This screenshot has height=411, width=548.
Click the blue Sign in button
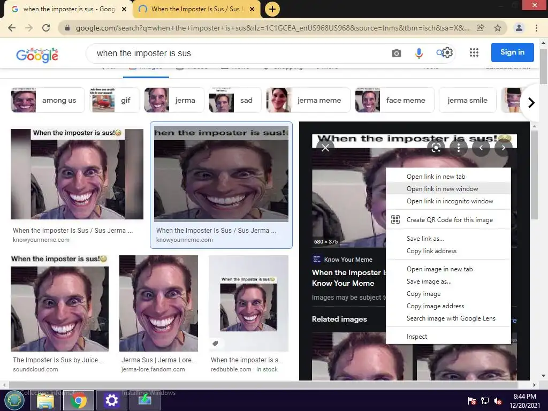512,52
